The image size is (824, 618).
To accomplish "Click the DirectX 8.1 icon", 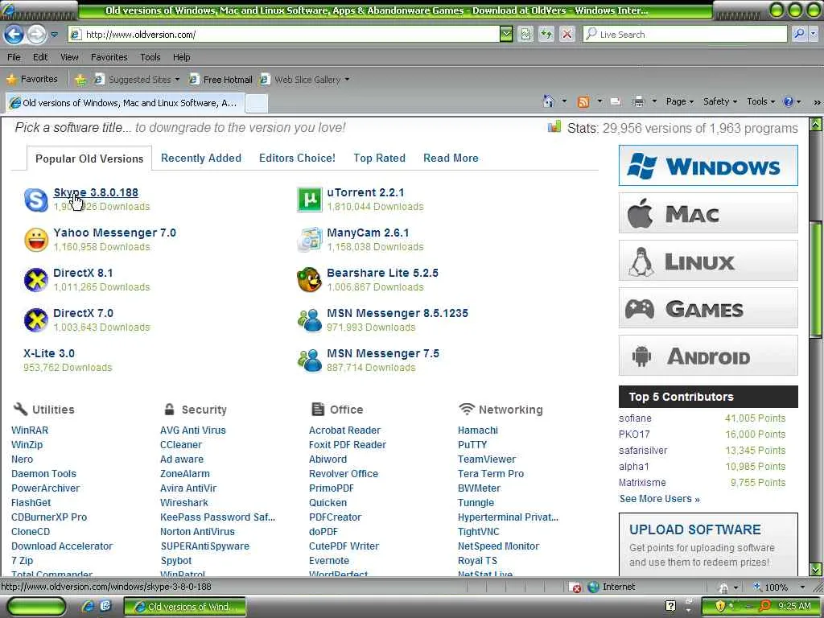I will (35, 279).
